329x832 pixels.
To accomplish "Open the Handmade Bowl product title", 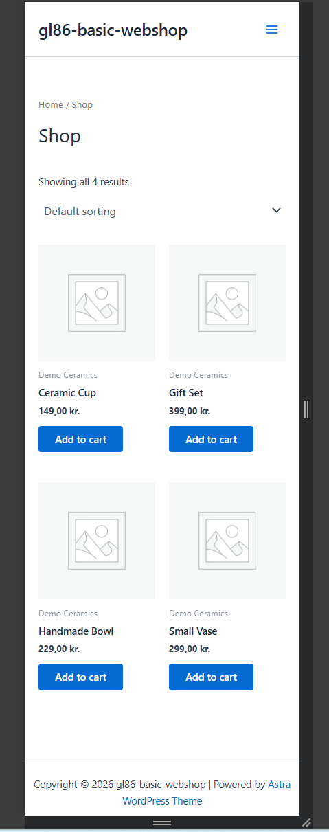I will [76, 631].
